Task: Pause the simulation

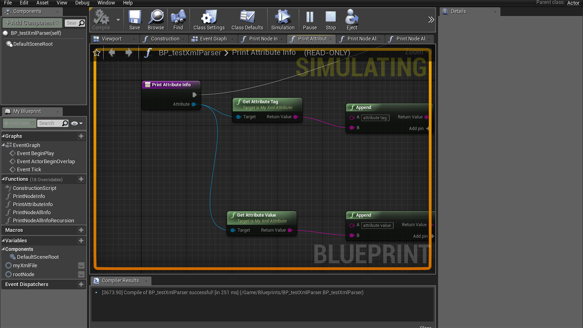Action: click(x=310, y=18)
